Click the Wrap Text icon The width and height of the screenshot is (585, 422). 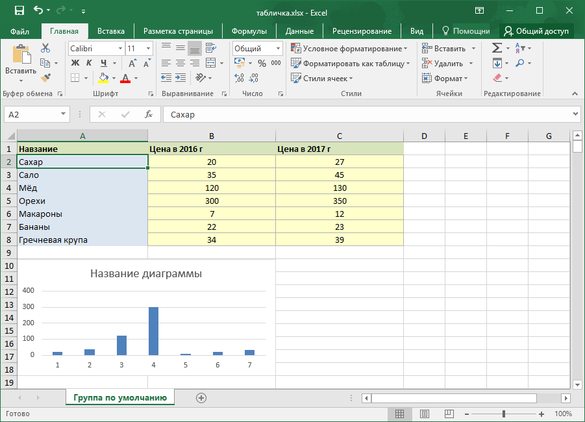pyautogui.click(x=210, y=48)
